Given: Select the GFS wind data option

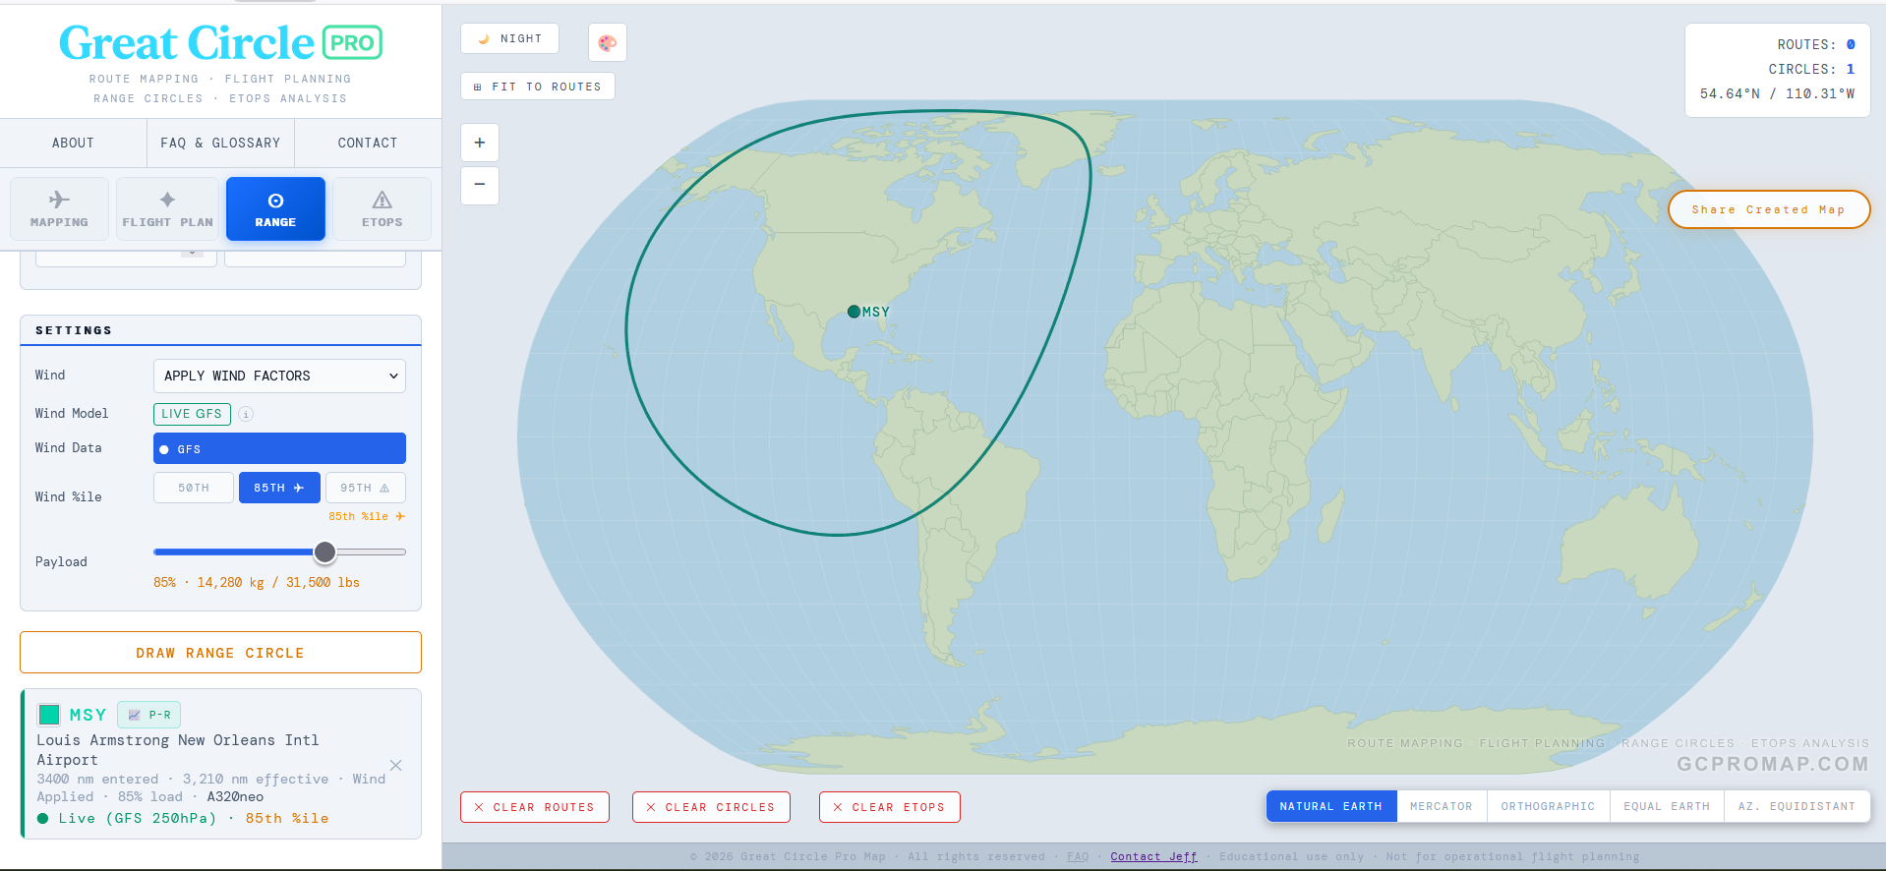Looking at the screenshot, I should tap(279, 448).
